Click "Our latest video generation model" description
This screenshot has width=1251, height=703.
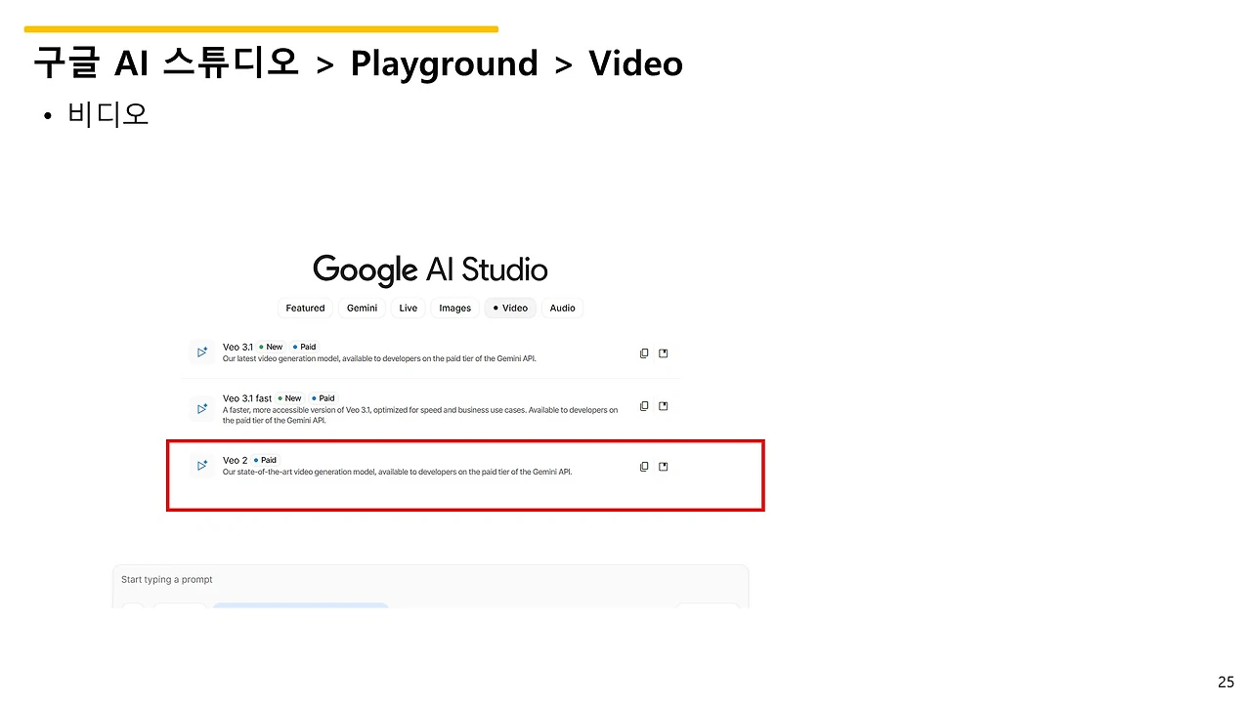coord(379,358)
